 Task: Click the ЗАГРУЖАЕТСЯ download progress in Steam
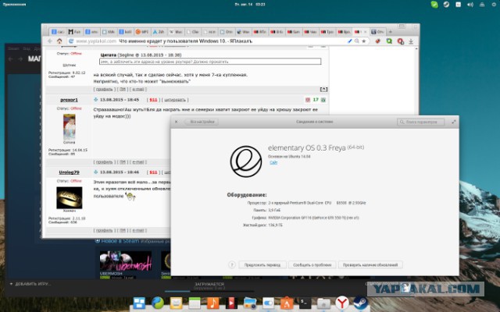coord(209,285)
